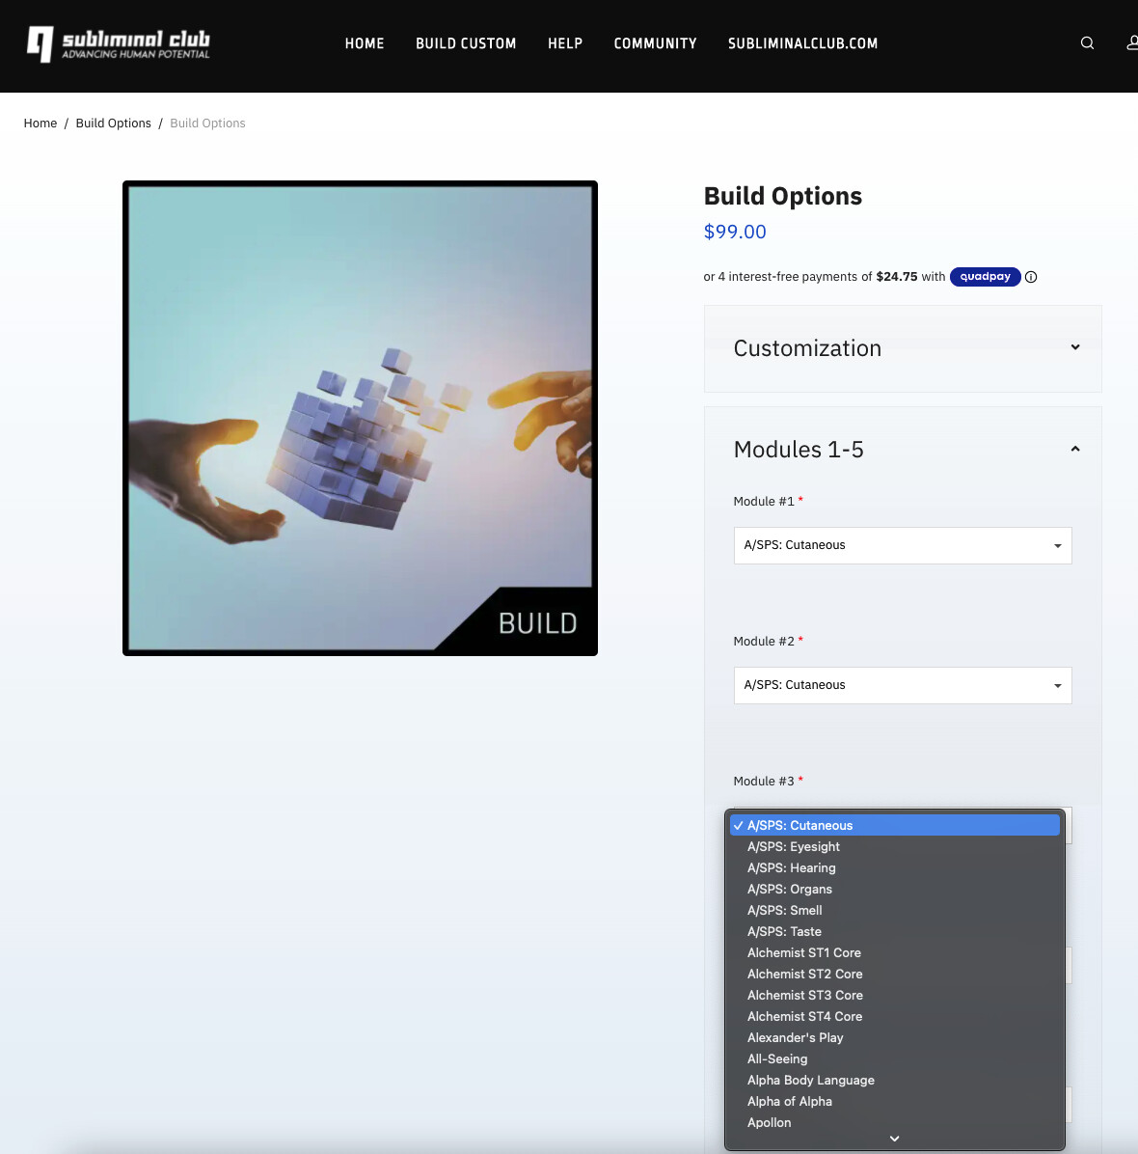Screen dimensions: 1138x1154
Task: Click the Subliminal Club logo
Action: tap(119, 44)
